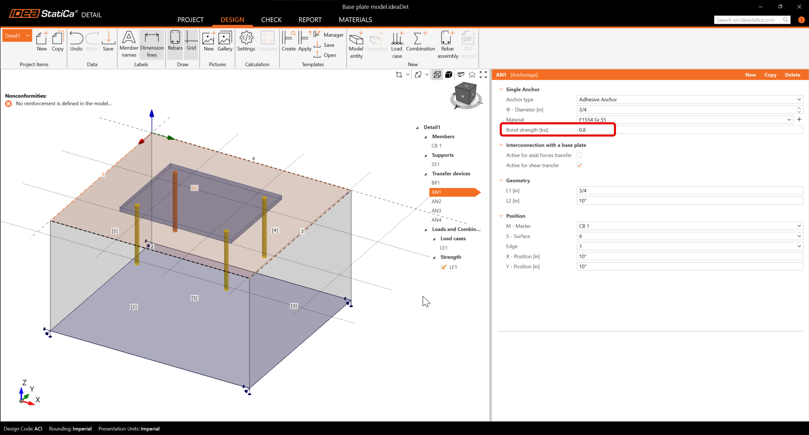
Task: Click Delete in the AN1 header
Action: 792,75
